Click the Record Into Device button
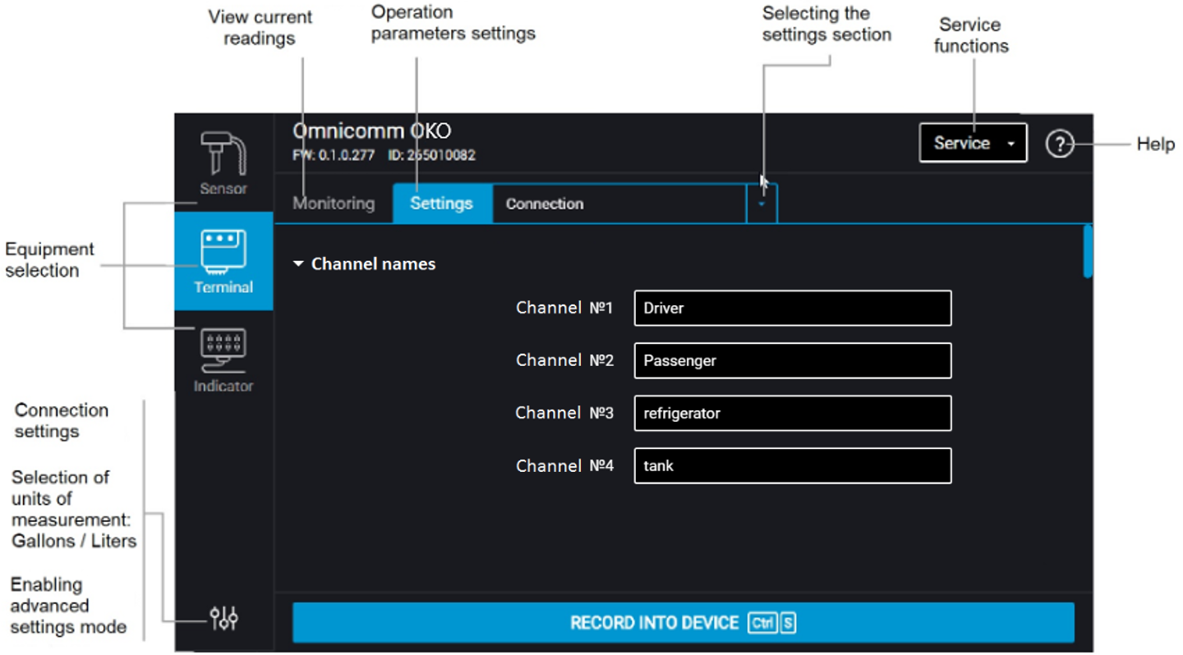The image size is (1183, 655). click(x=684, y=623)
